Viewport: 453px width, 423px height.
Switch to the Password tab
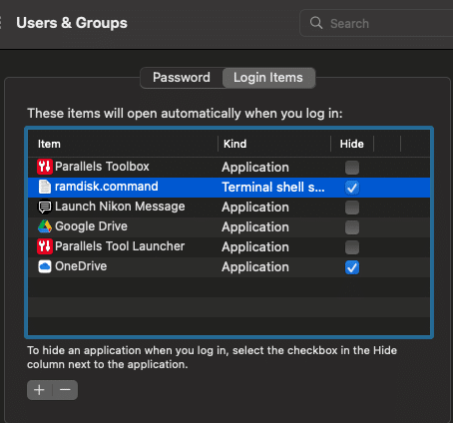[x=182, y=78]
